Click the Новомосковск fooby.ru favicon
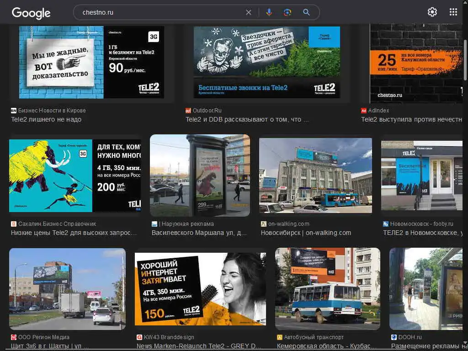 coord(386,224)
